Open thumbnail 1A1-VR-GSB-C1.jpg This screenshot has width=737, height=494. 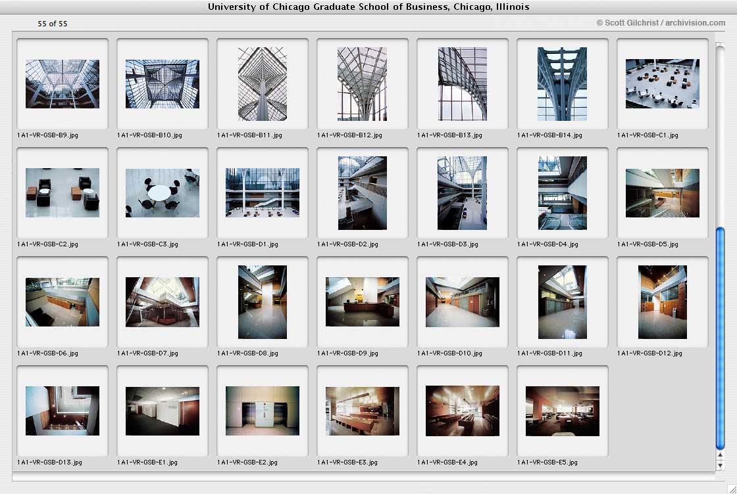tap(663, 84)
